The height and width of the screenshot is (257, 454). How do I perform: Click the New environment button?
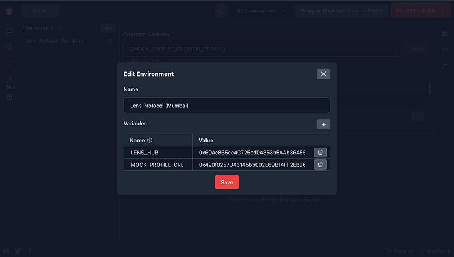tap(108, 28)
